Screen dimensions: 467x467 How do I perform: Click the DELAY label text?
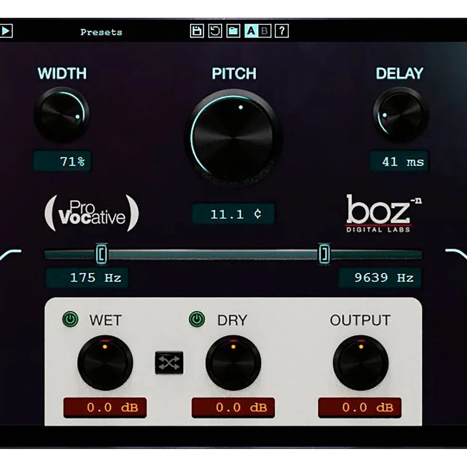(400, 73)
